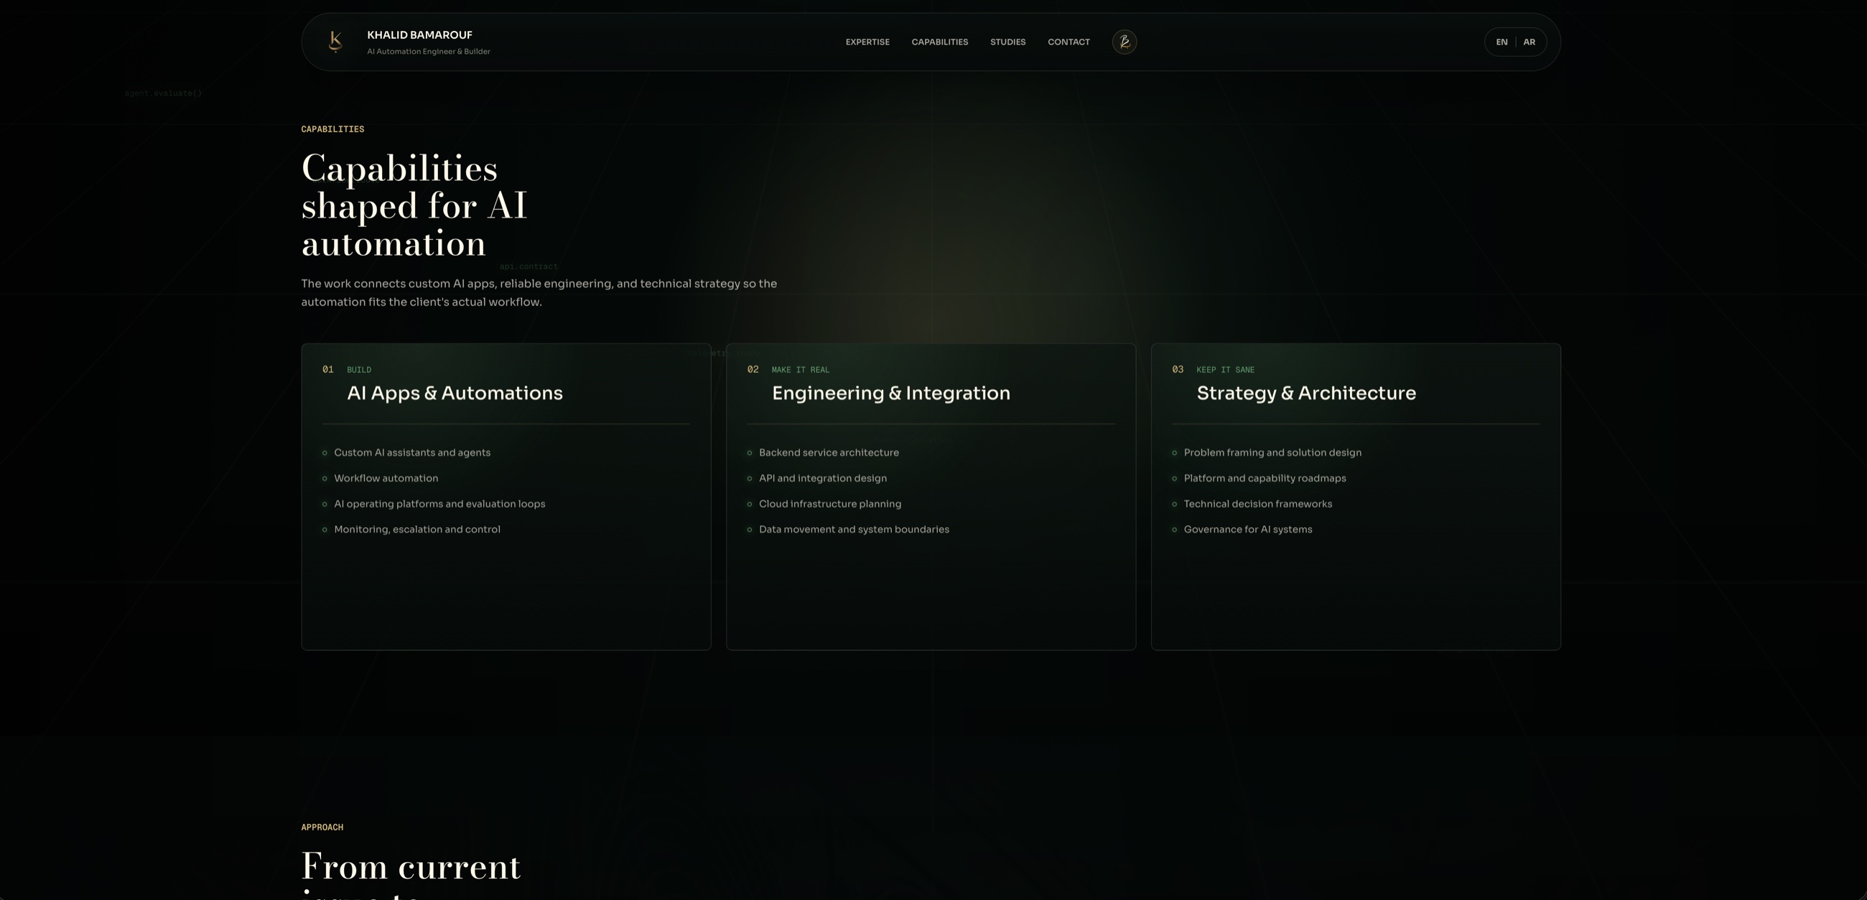Go to the Capabilities nav item
1867x900 pixels.
pos(939,42)
